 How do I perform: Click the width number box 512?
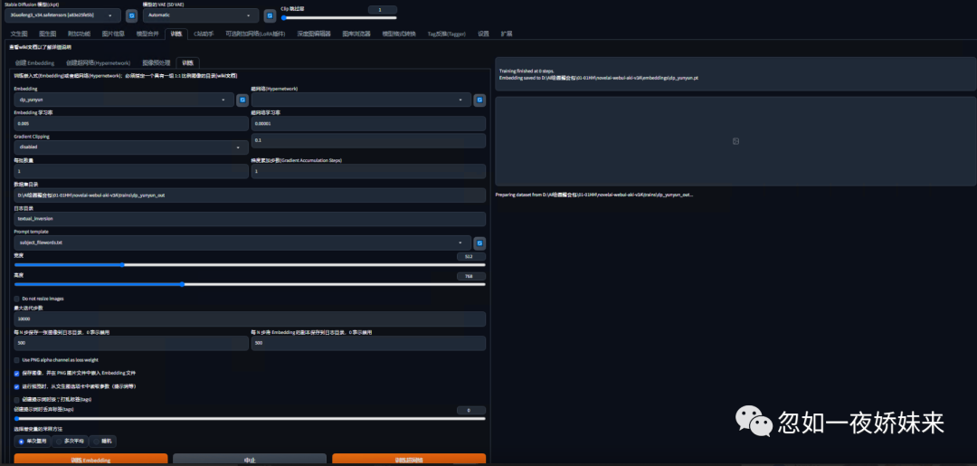[471, 257]
